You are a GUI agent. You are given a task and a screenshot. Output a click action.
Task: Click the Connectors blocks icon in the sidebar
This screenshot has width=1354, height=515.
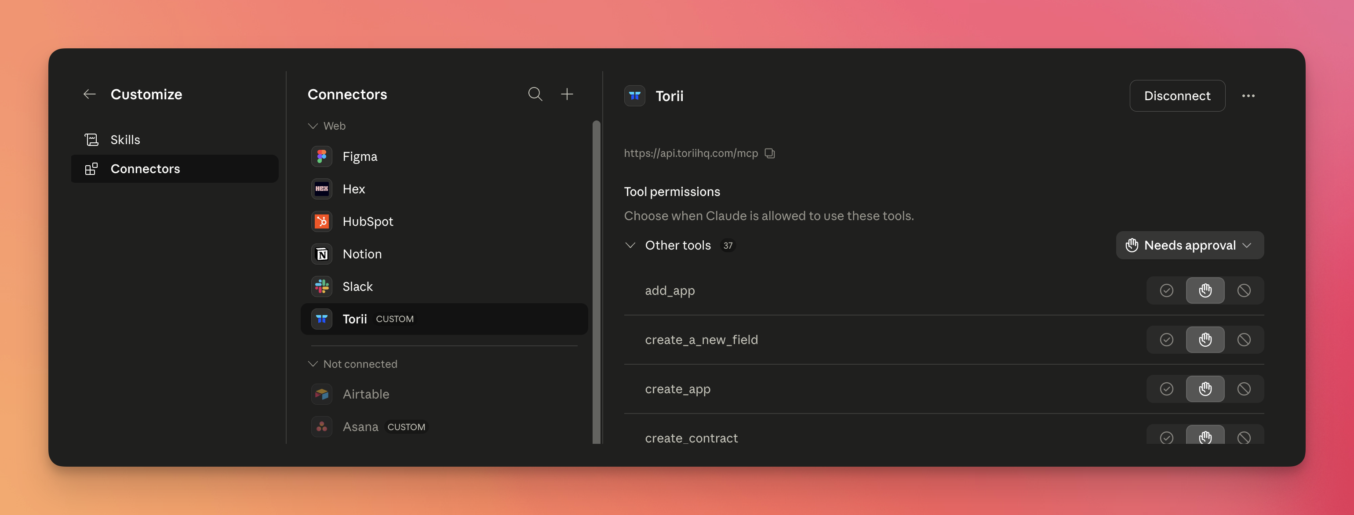pos(91,169)
